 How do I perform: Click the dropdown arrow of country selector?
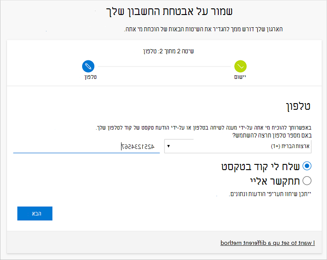click(x=168, y=146)
